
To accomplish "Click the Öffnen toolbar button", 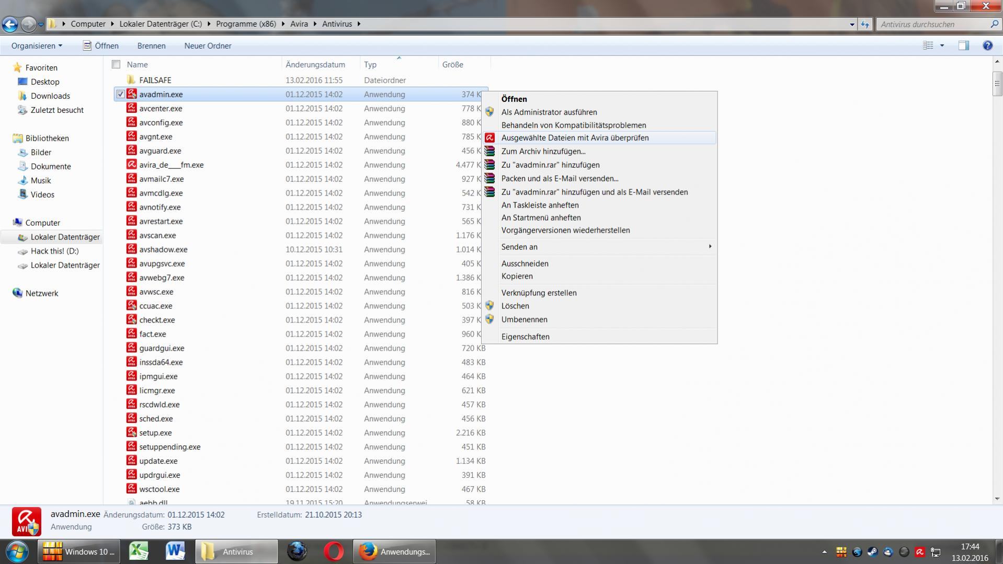I will pyautogui.click(x=101, y=45).
